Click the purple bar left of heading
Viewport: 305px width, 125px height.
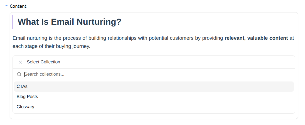13,22
